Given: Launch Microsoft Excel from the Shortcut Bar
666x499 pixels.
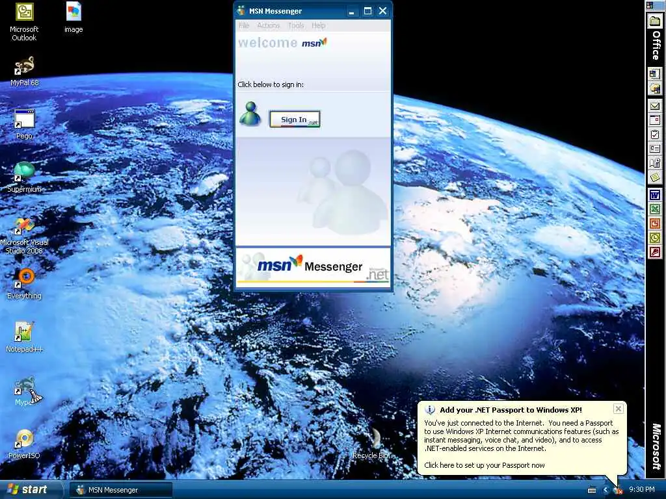Looking at the screenshot, I should coord(654,209).
